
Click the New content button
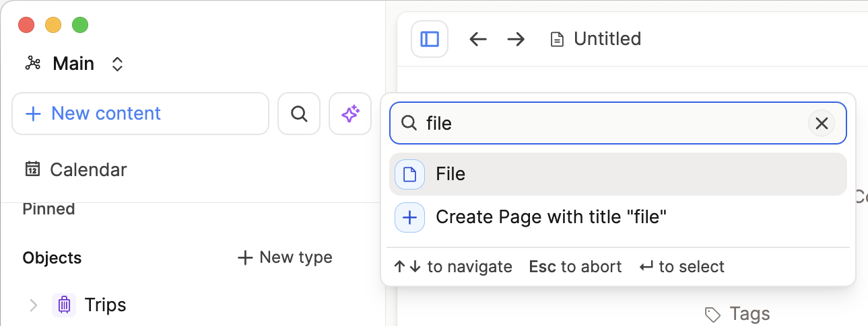point(140,114)
